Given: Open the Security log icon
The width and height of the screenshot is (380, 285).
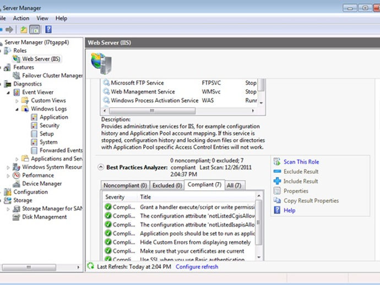Looking at the screenshot, I should coord(34,125).
